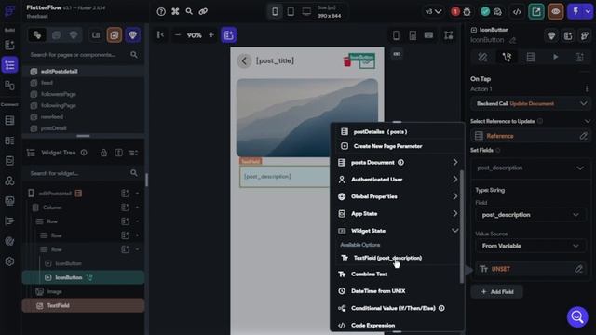Screen dimensions: 596x335
Task: Select the desktop device preview icon
Action: pyautogui.click(x=306, y=12)
